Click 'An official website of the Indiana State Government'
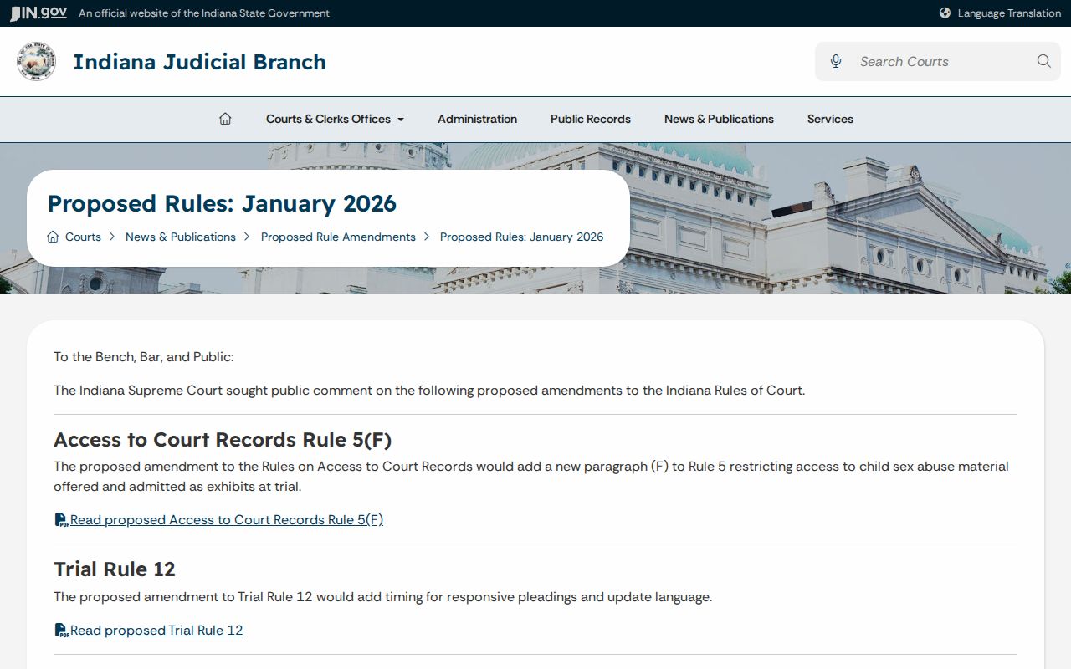1071x669 pixels. pos(204,13)
